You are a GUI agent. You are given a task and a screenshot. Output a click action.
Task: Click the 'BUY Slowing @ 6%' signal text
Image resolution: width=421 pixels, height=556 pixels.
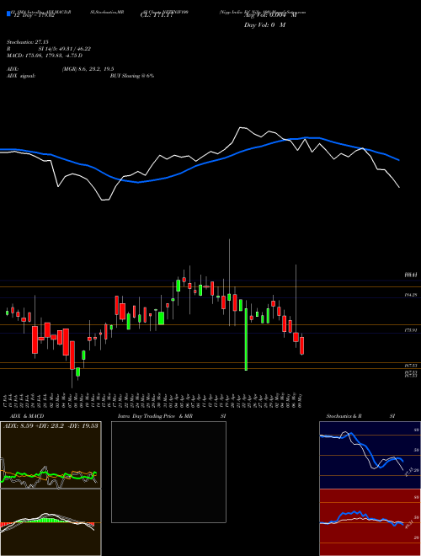132,76
